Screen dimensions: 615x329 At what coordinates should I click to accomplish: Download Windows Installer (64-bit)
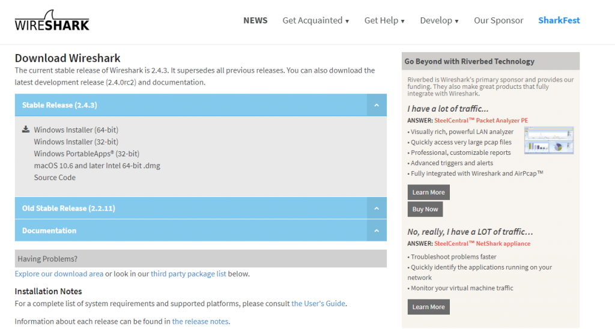(x=76, y=130)
